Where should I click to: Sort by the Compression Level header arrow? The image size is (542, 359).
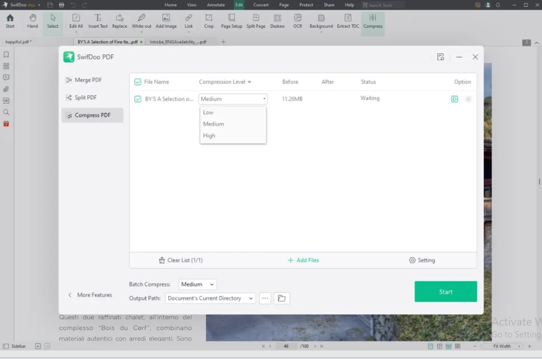(249, 82)
